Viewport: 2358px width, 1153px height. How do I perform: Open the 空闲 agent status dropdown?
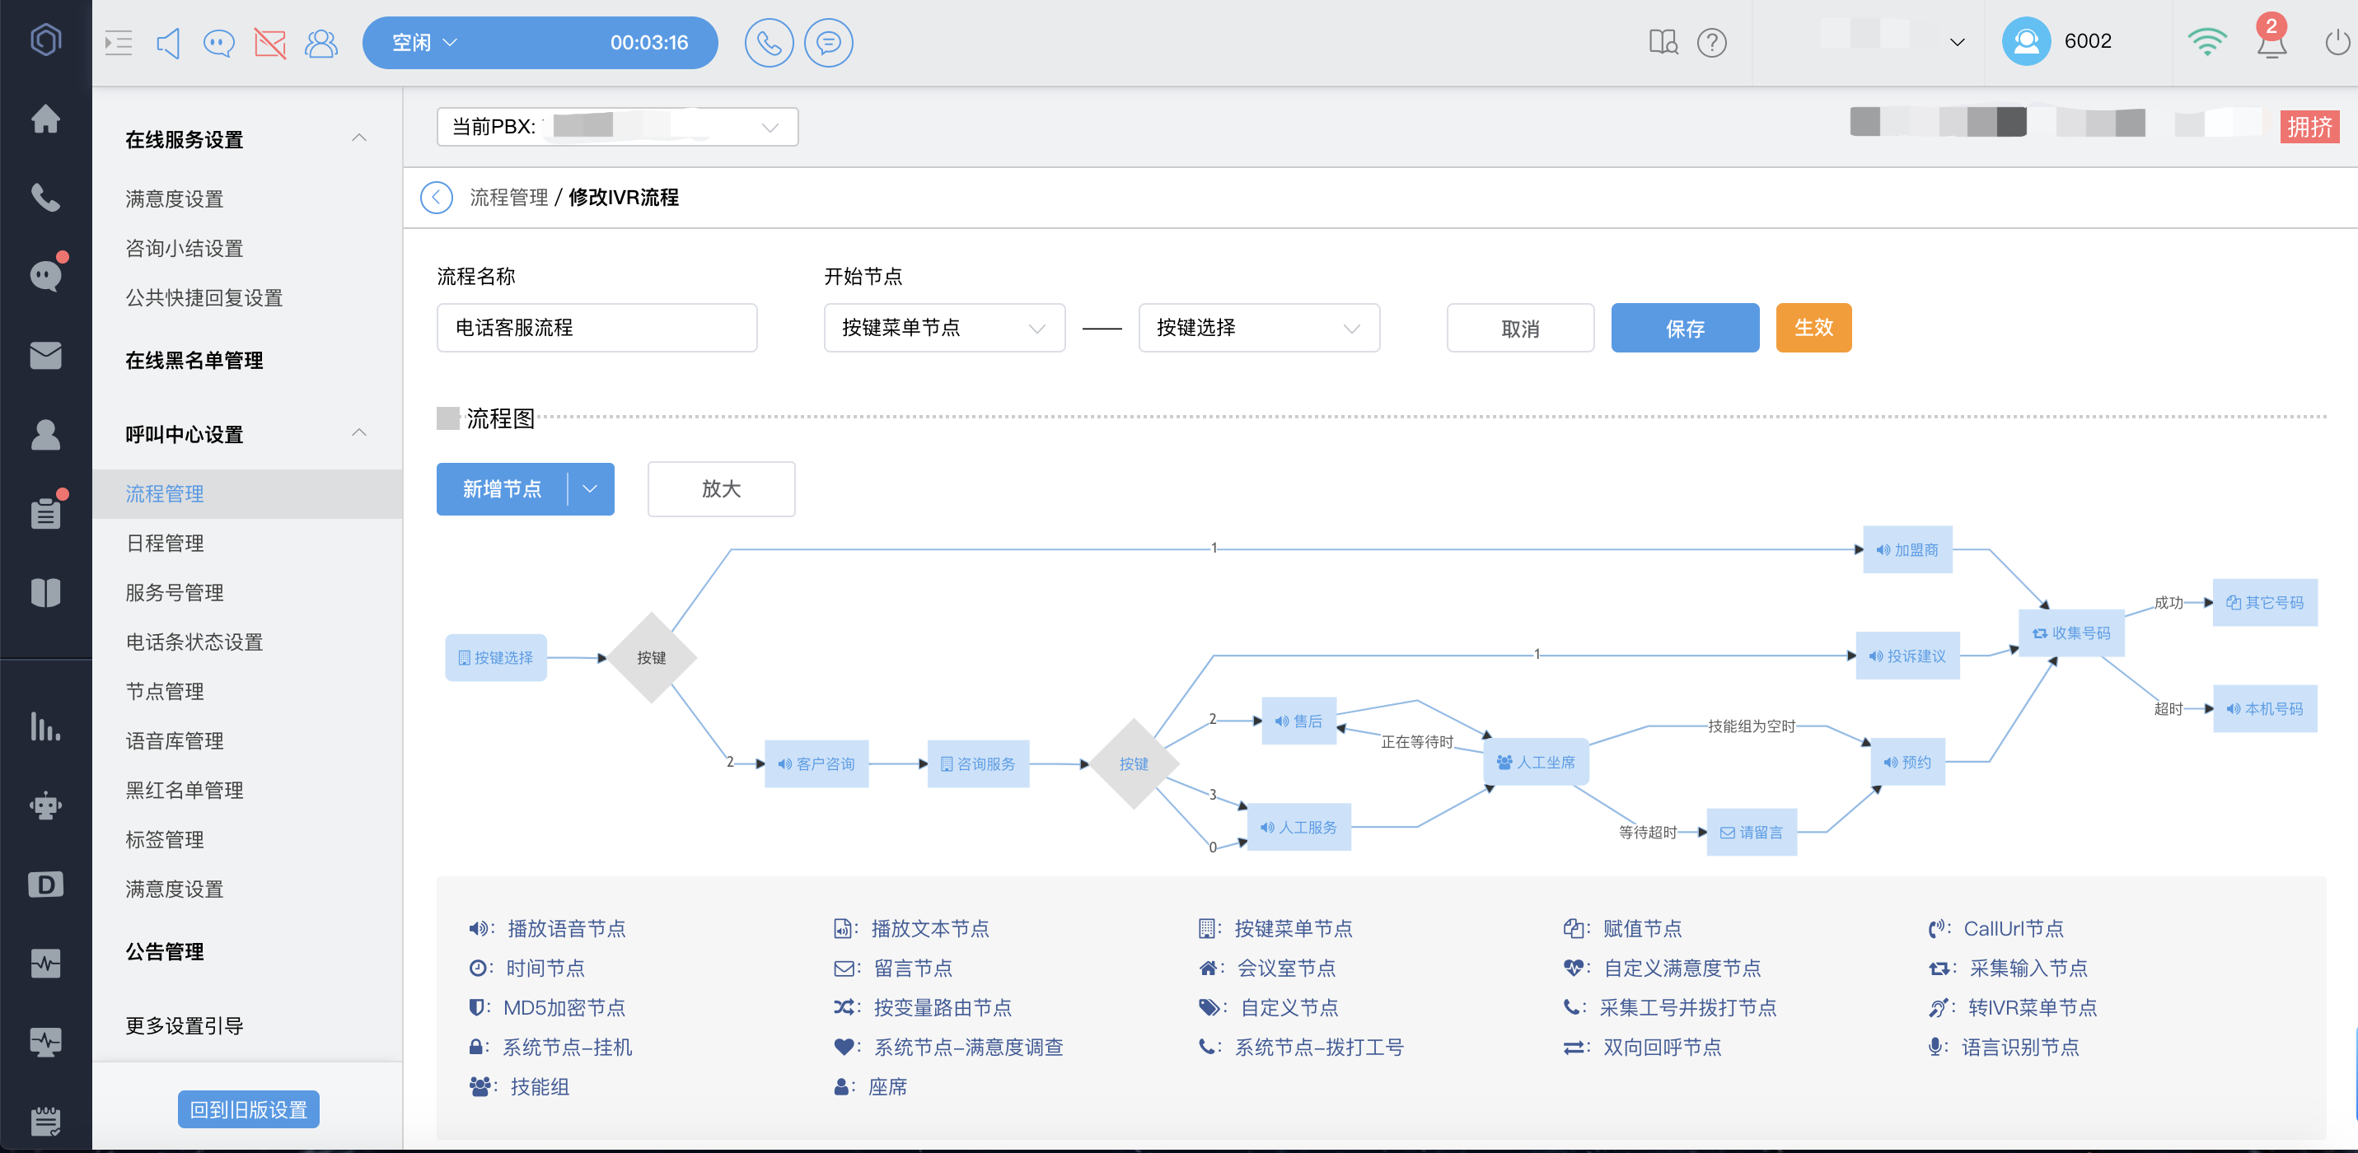[x=426, y=43]
